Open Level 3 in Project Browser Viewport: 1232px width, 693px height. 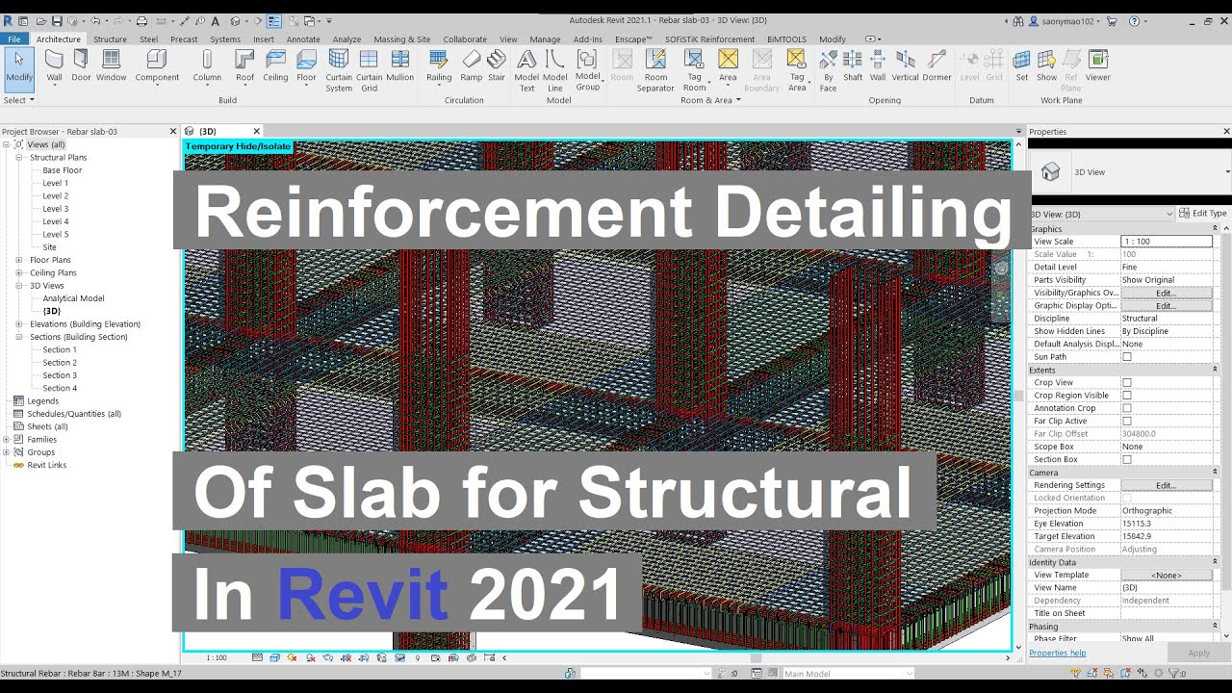coord(55,209)
